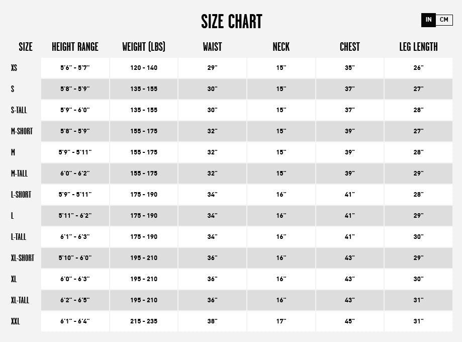
Task: Click the XXL weight cell 215 - 235
Action: point(144,321)
